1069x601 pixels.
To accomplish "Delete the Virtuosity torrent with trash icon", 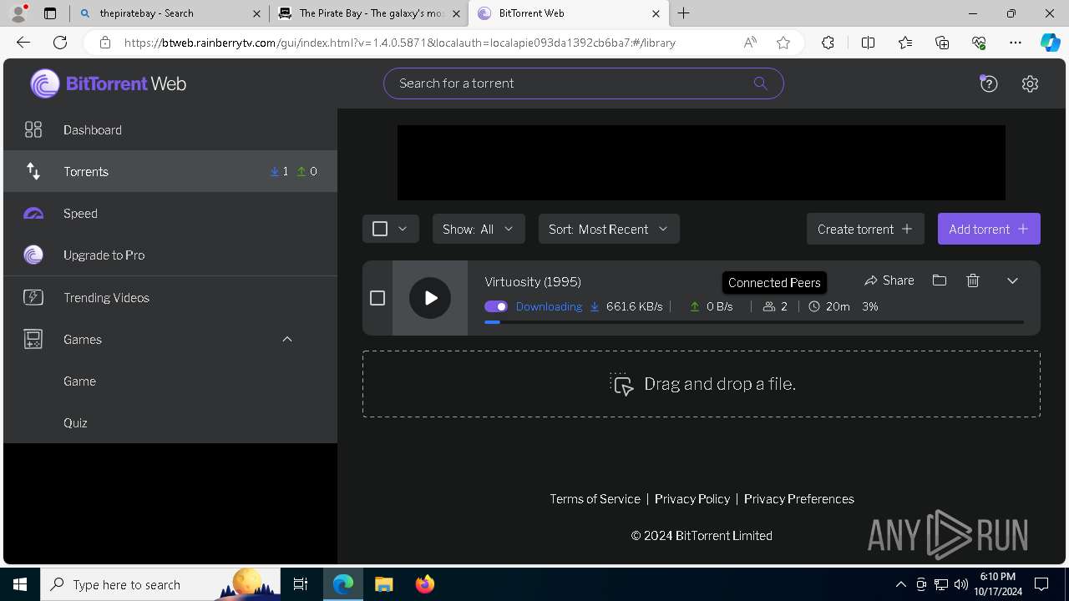I will tap(973, 280).
